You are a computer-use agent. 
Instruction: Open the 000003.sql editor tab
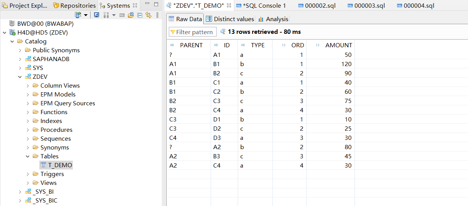(367, 5)
